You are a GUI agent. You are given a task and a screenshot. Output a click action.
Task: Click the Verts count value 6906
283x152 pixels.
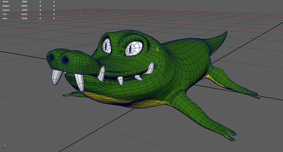click(25, 2)
